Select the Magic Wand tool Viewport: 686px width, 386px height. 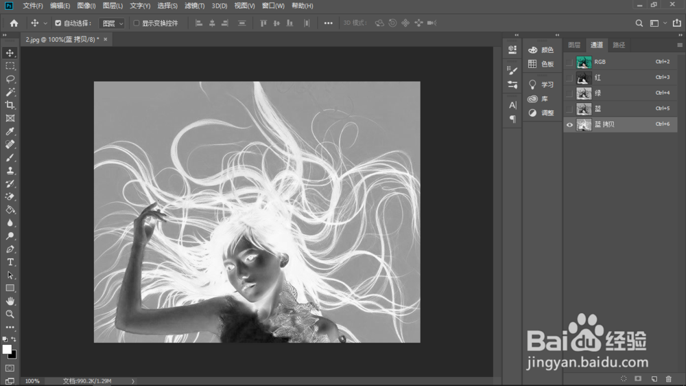pos(10,92)
